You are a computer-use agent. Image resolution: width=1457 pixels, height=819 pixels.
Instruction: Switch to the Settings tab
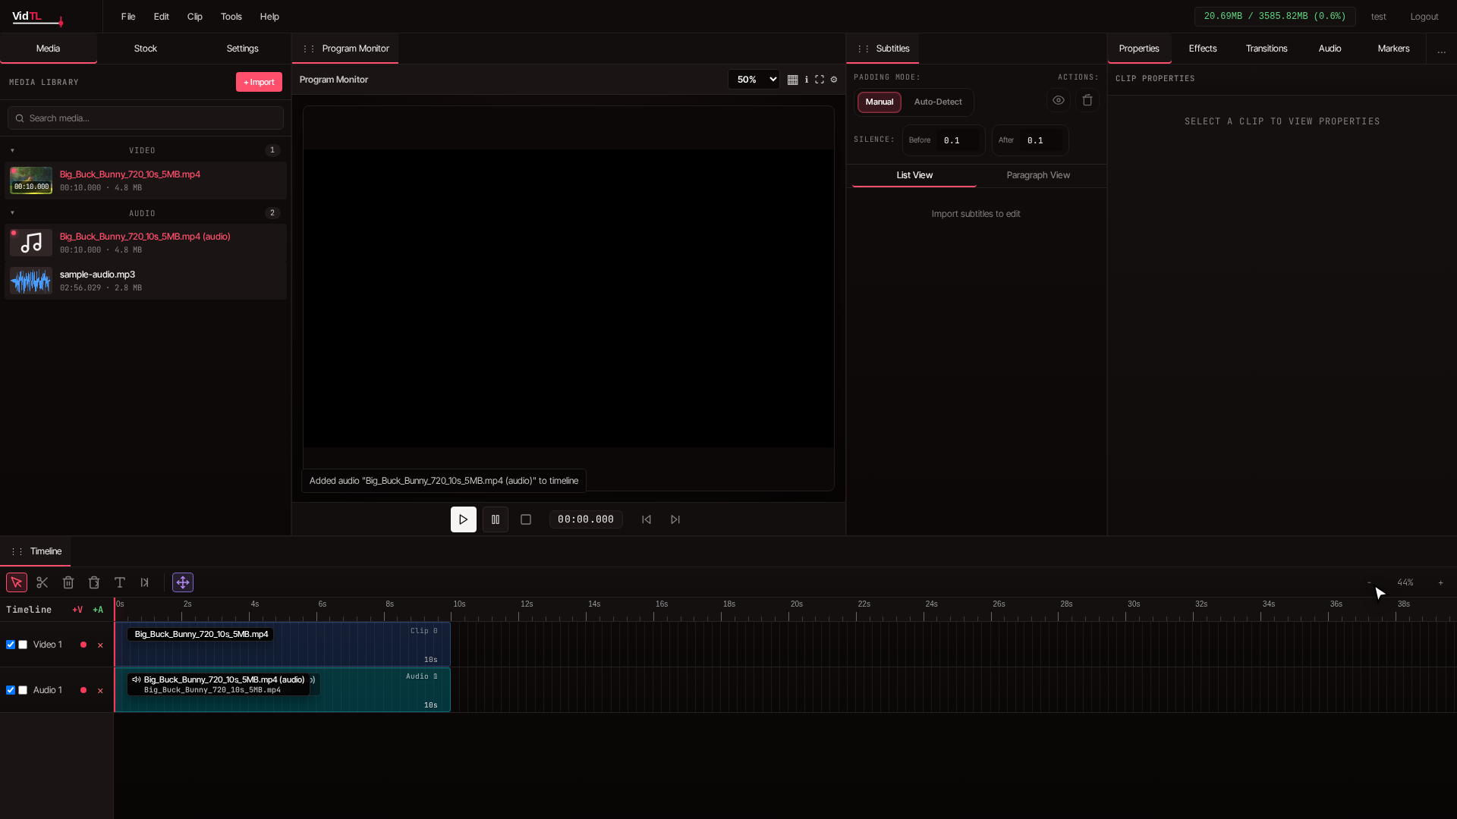click(x=243, y=49)
